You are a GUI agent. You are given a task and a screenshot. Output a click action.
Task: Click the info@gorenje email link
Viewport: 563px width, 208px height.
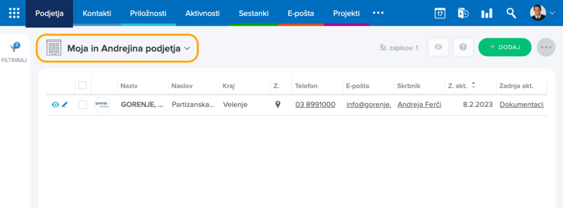pos(369,105)
